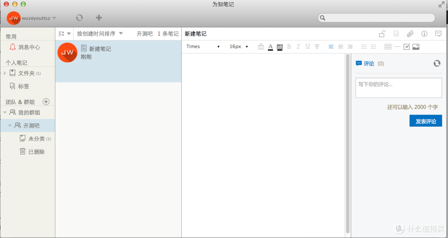Image resolution: width=448 pixels, height=238 pixels.
Task: Collapse the 开测吧 group arrow
Action: [x=10, y=125]
